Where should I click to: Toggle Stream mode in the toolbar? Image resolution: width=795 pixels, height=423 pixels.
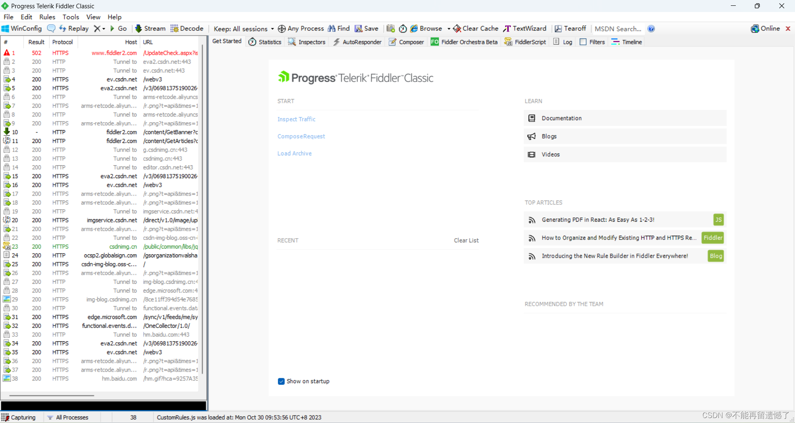(150, 29)
